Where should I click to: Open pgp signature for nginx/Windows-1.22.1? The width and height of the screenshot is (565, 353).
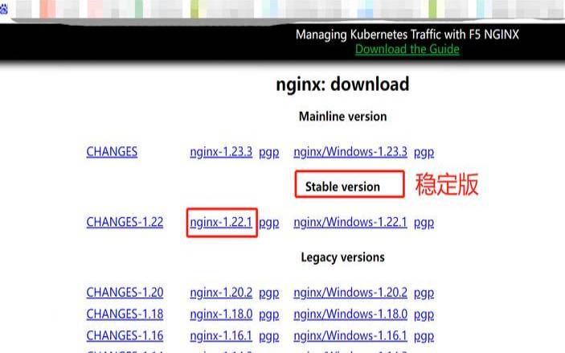424,223
